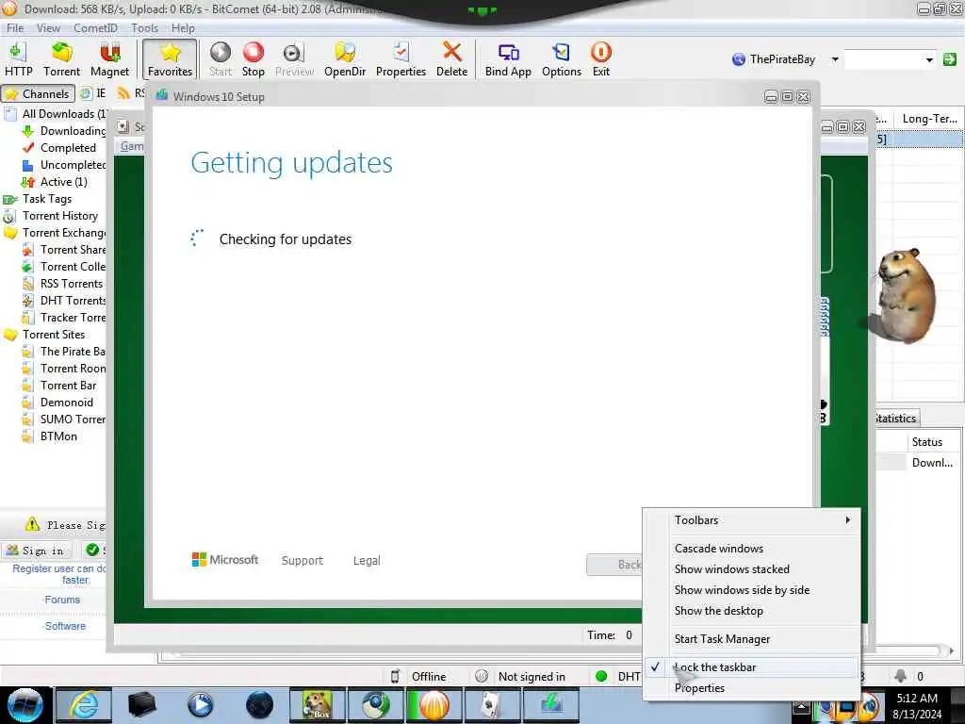
Task: Click the Offline phone status icon
Action: click(395, 676)
